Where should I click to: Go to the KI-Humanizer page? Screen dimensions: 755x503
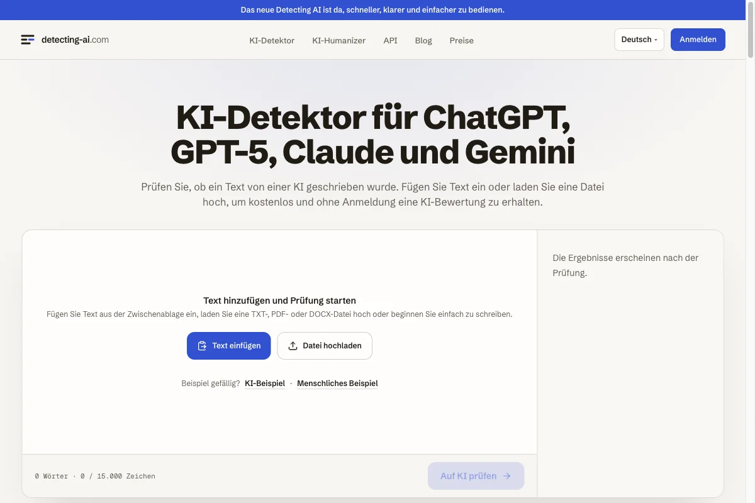click(x=338, y=40)
